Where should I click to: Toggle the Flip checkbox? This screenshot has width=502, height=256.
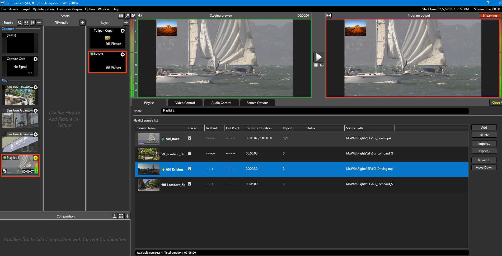pos(316,65)
